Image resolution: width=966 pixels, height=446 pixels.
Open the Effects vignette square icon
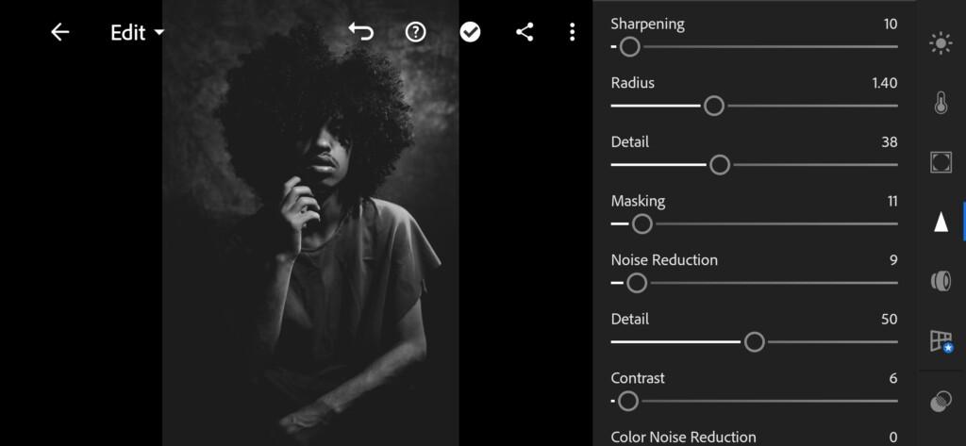pos(941,162)
